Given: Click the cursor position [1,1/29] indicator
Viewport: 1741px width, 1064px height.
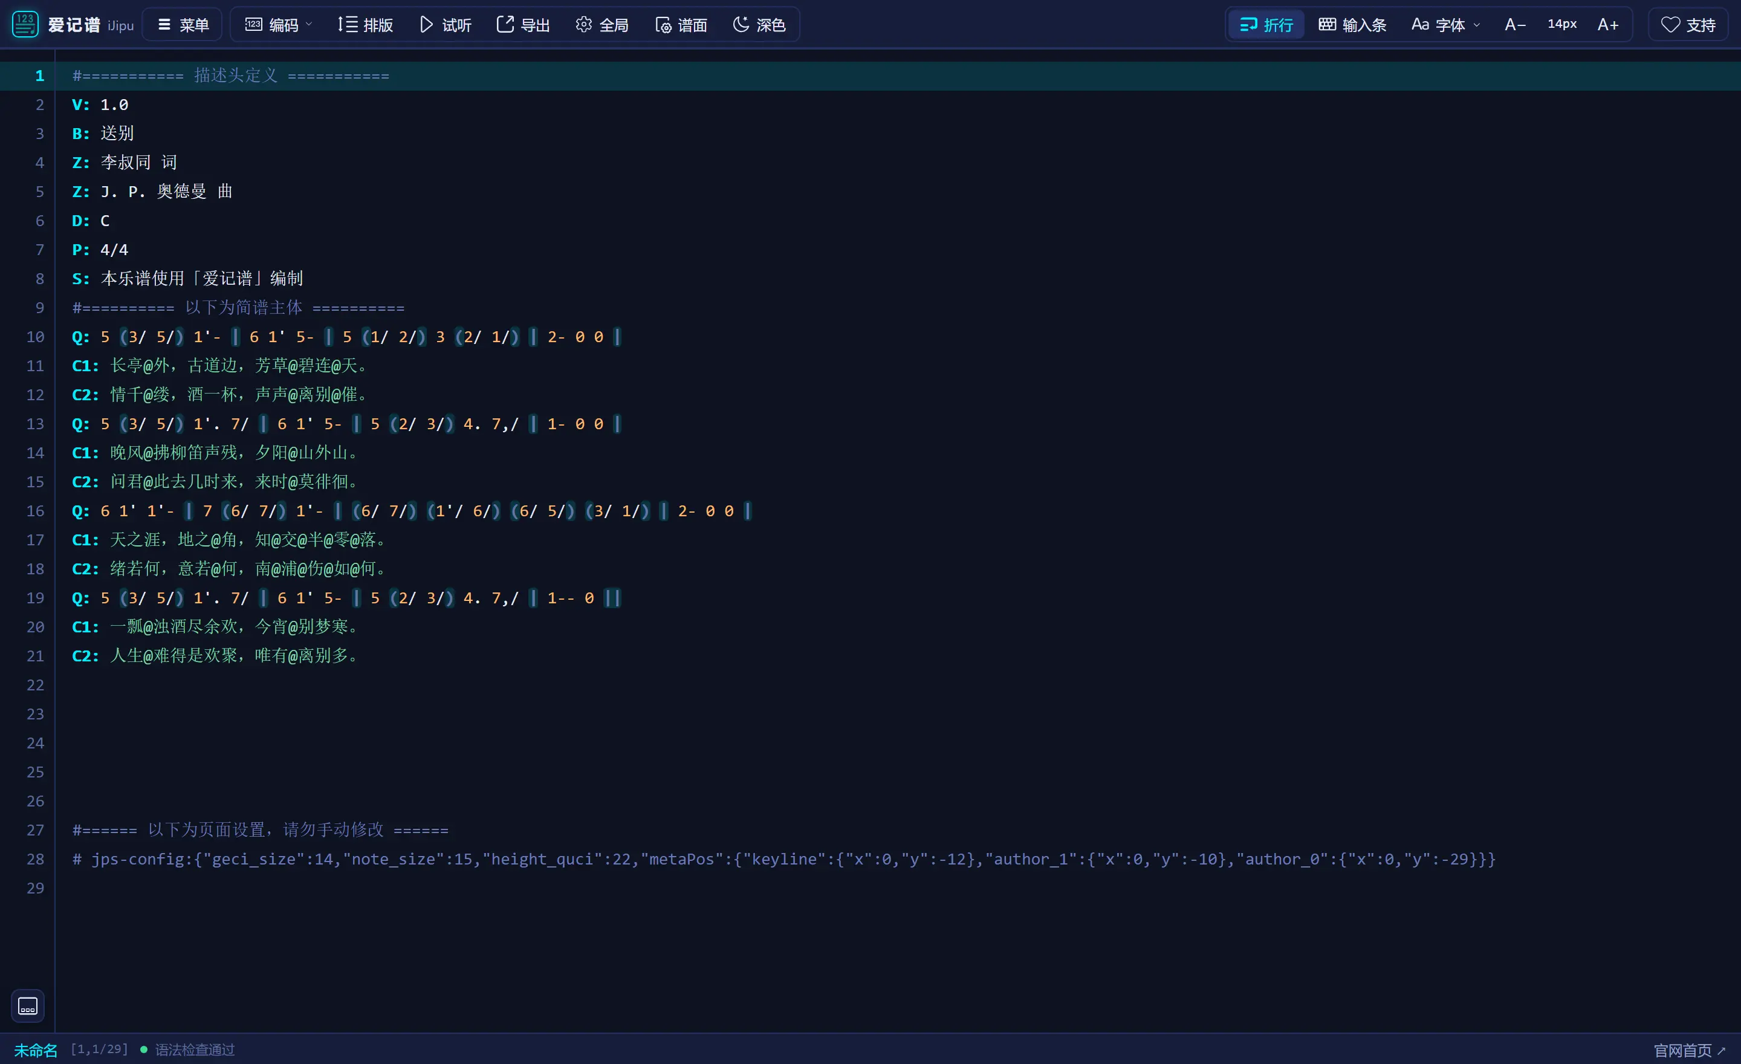Looking at the screenshot, I should [100, 1049].
